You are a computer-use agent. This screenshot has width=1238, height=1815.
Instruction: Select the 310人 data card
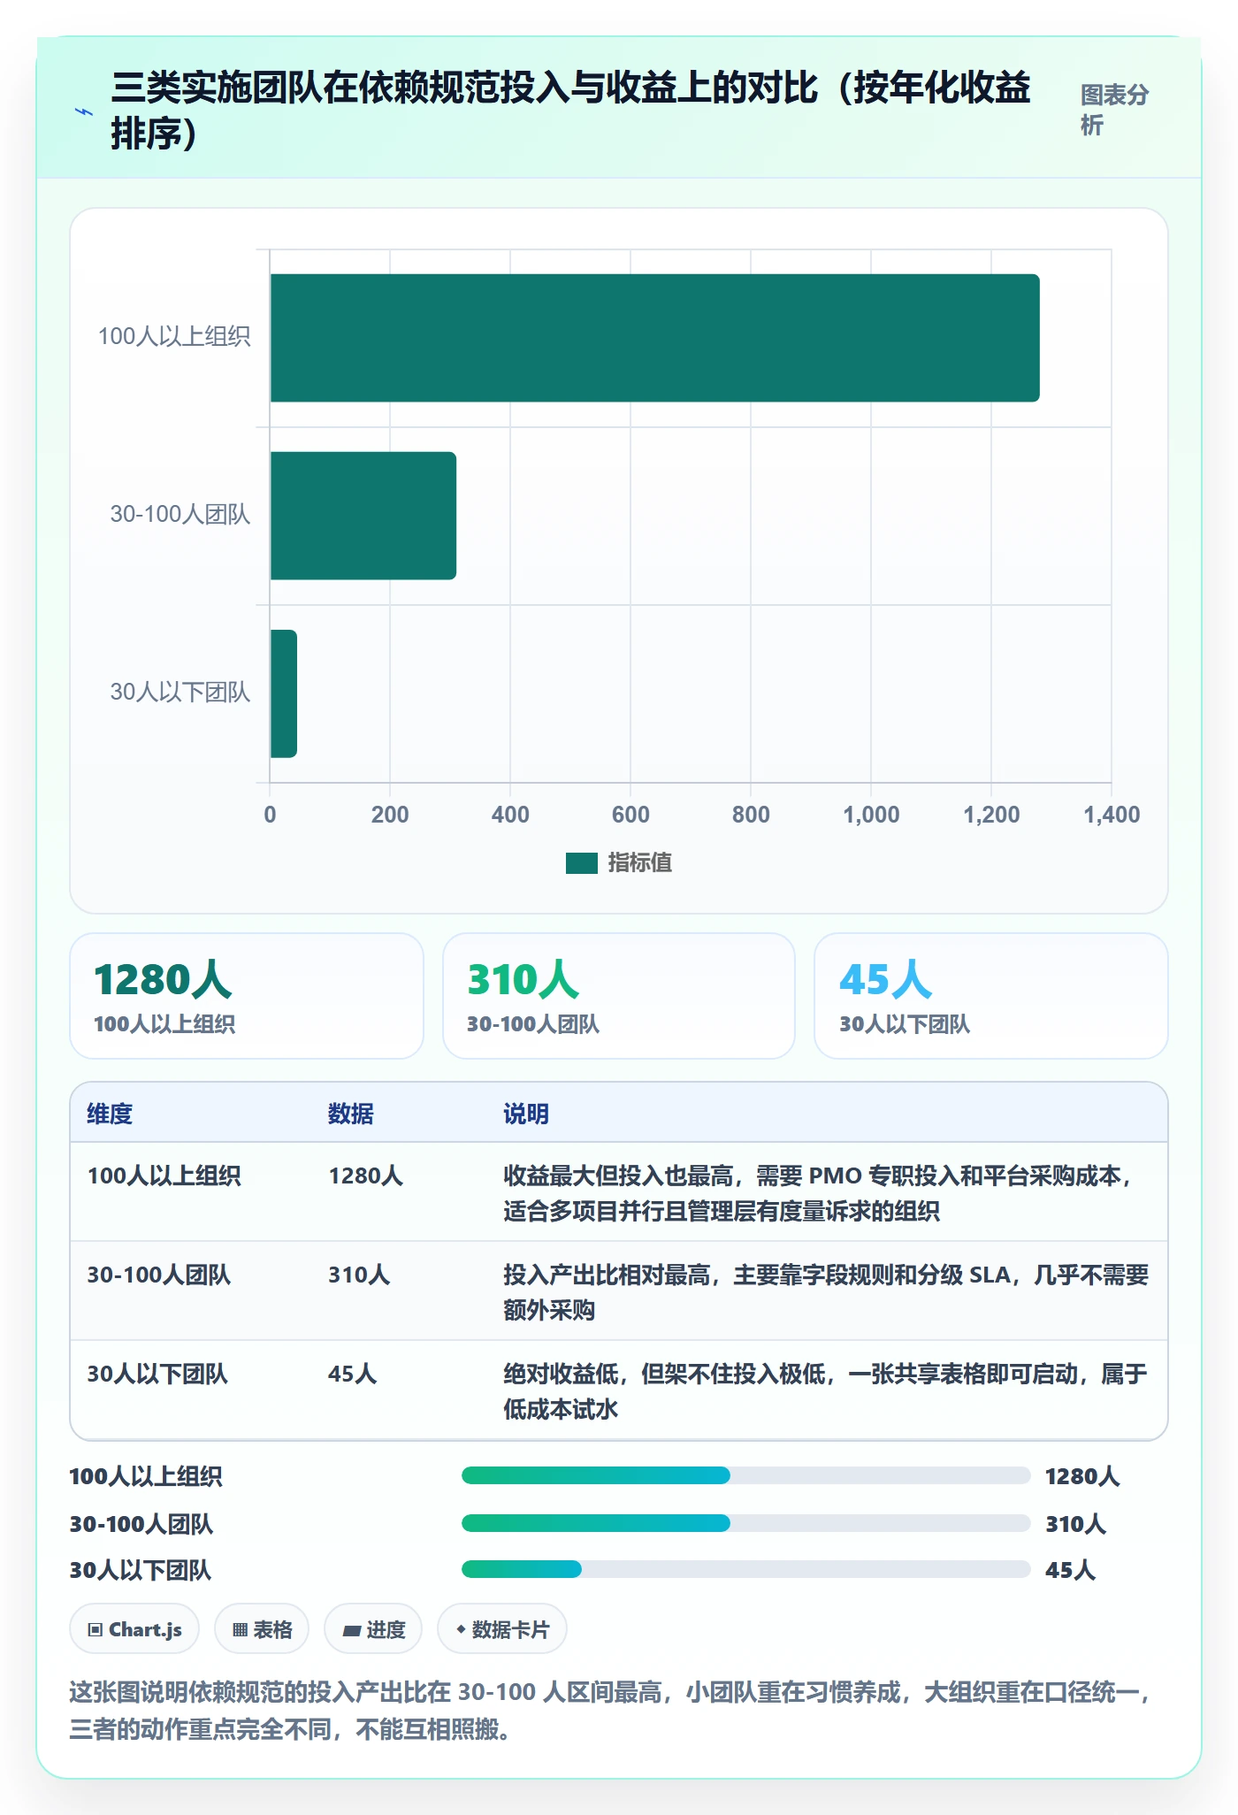tap(619, 996)
